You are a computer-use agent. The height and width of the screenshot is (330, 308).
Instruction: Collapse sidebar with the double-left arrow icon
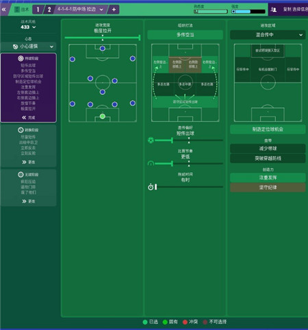pyautogui.click(x=4, y=10)
